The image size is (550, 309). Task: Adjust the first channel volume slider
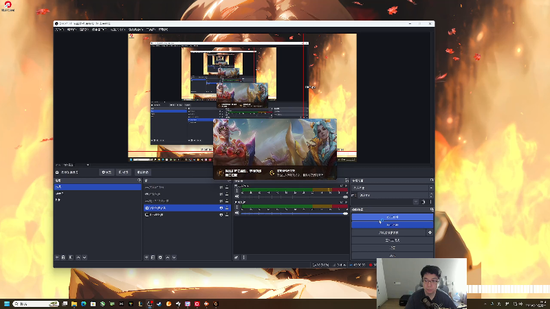[x=295, y=197]
